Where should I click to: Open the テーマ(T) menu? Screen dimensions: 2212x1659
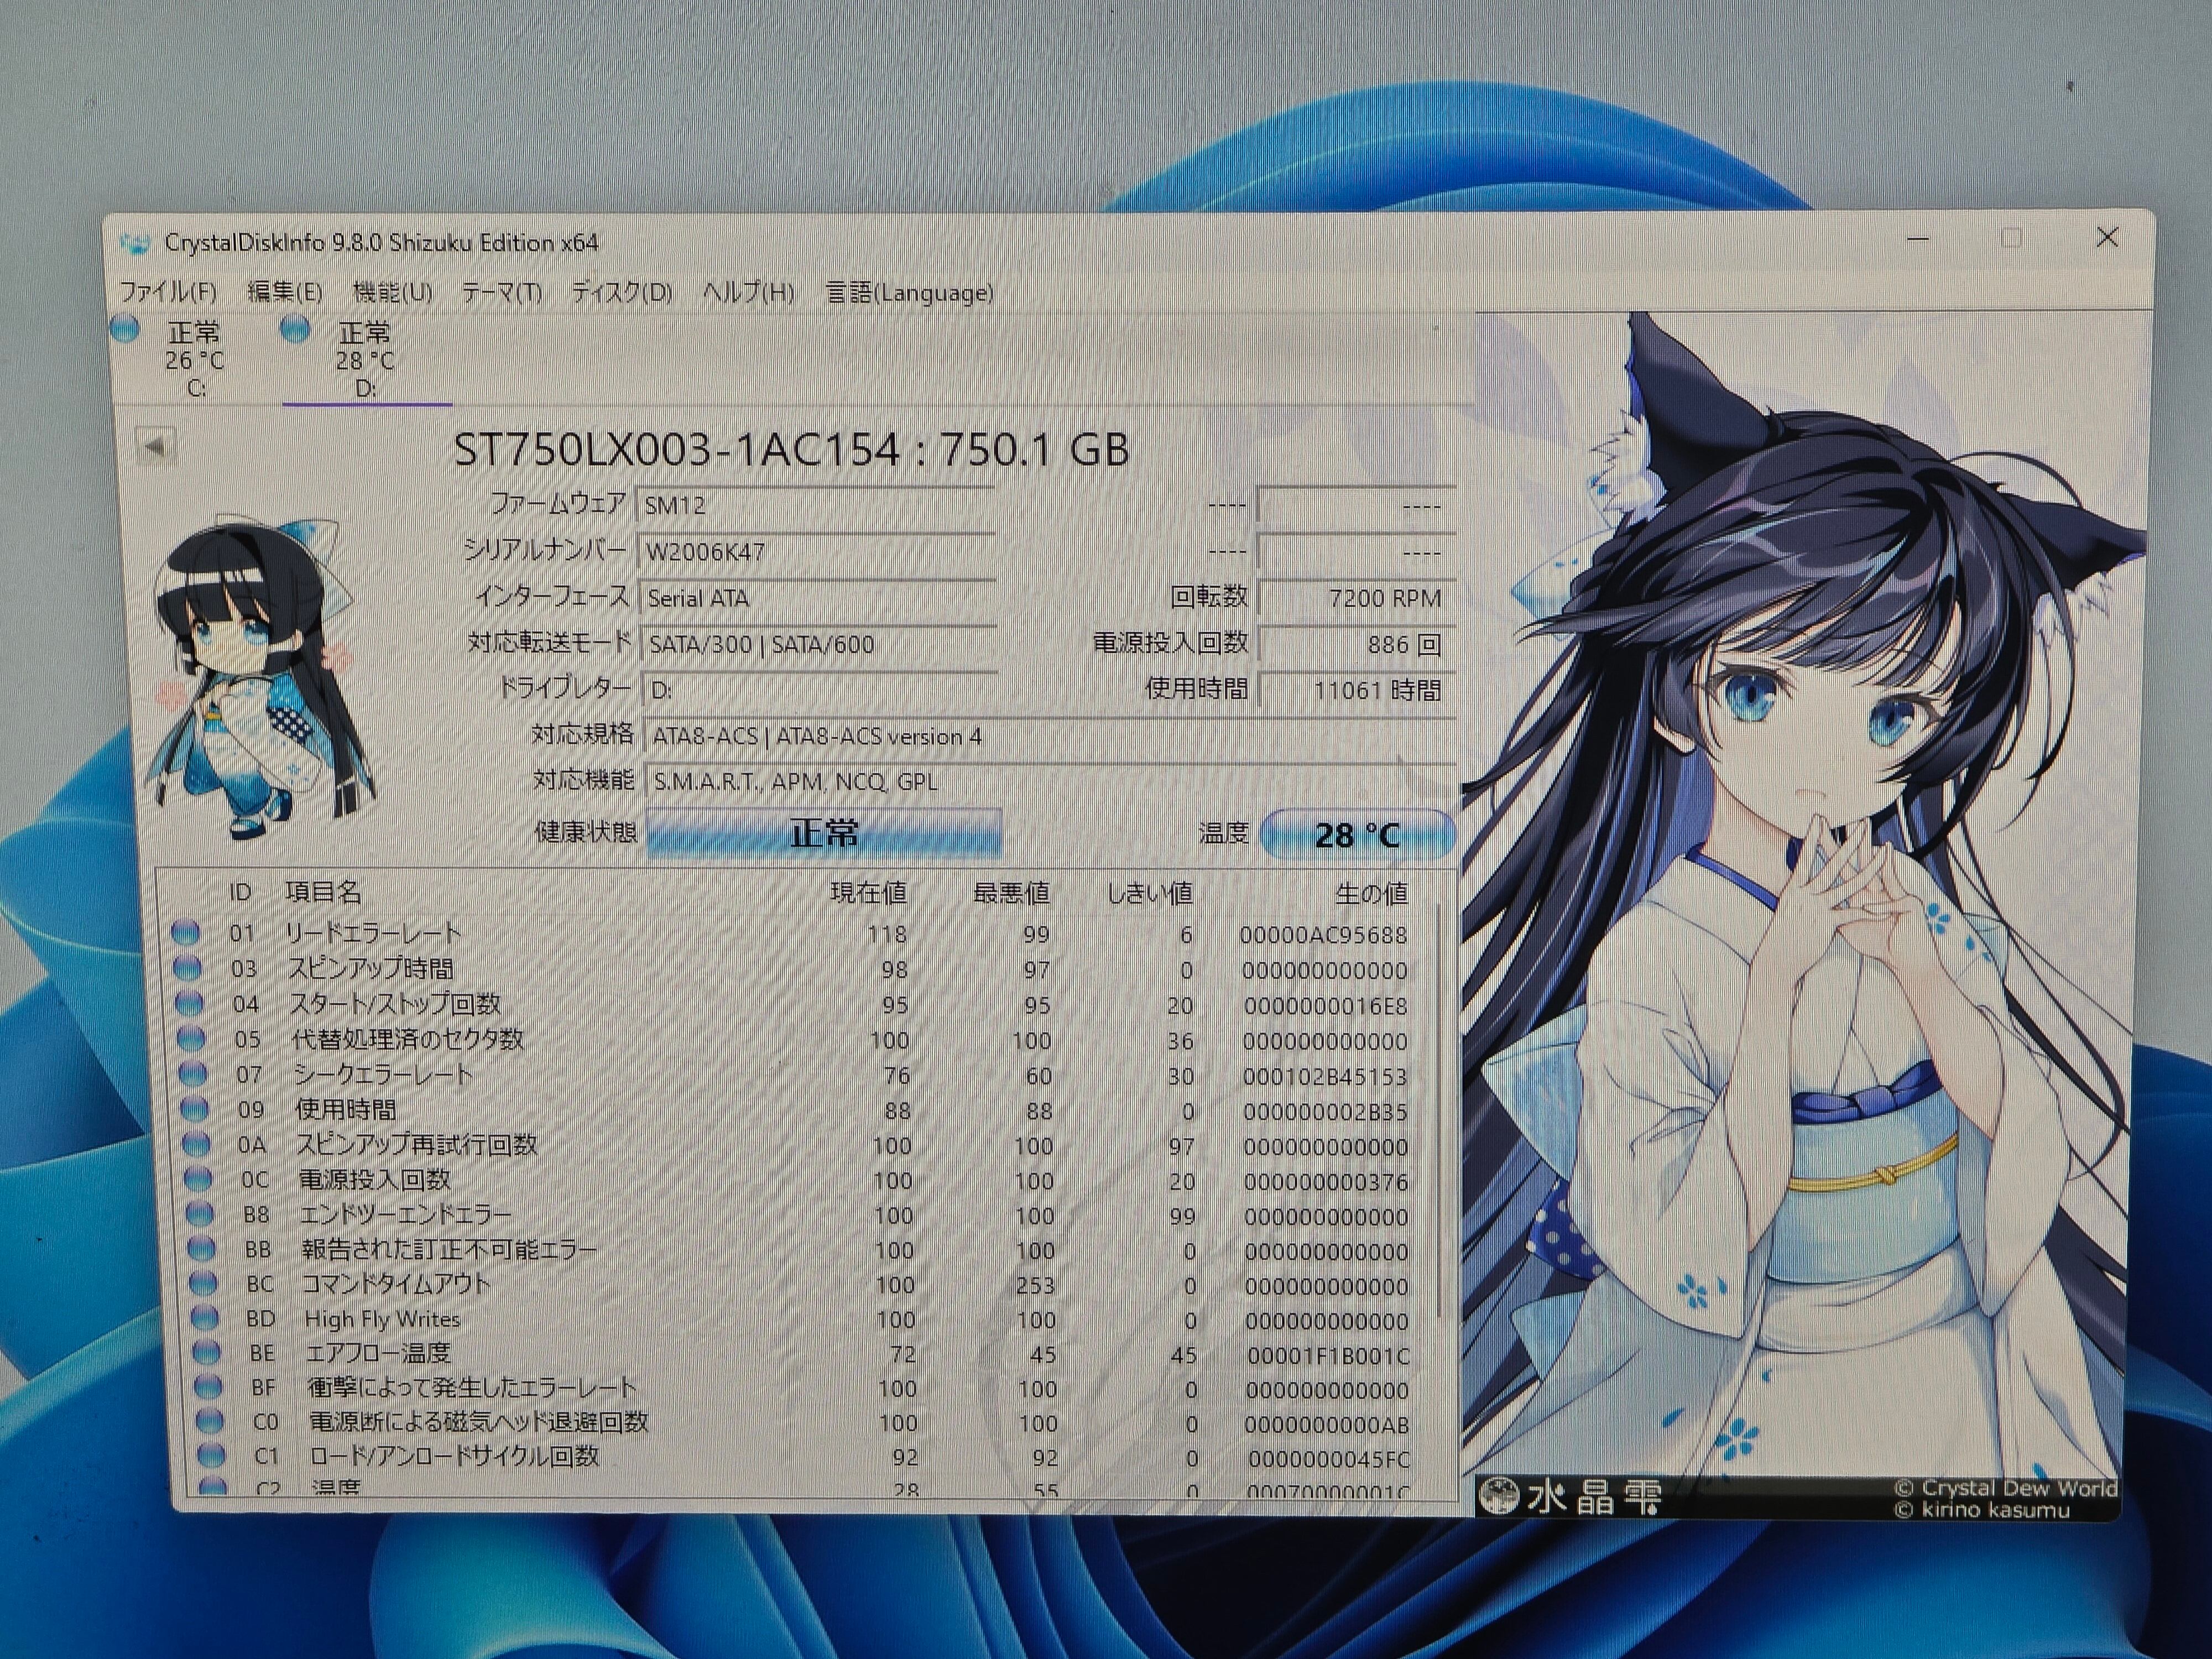click(501, 292)
